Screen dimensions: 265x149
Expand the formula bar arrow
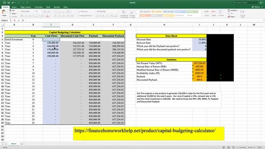coord(264,20)
